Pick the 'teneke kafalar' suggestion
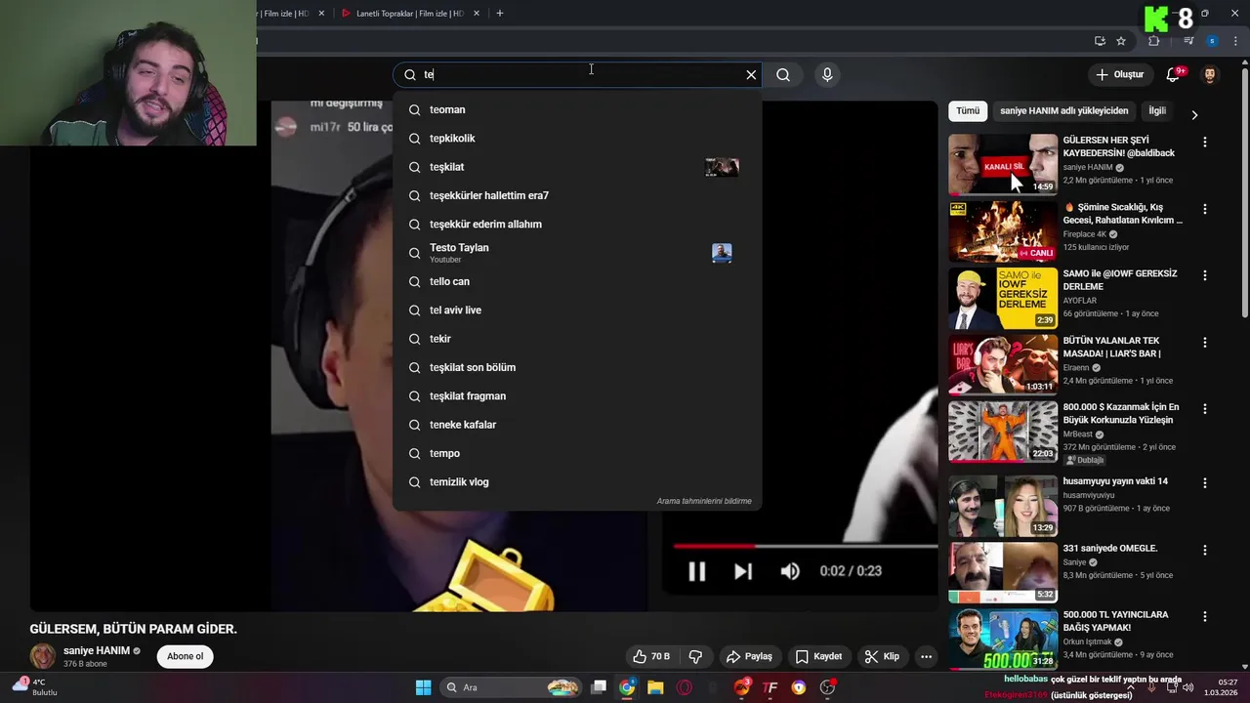This screenshot has height=703, width=1250. pyautogui.click(x=576, y=425)
